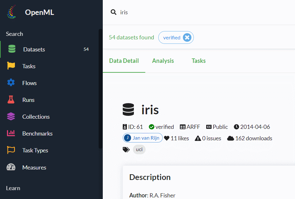Like the dataset with the heart icon
Image resolution: width=295 pixels, height=199 pixels.
167,138
